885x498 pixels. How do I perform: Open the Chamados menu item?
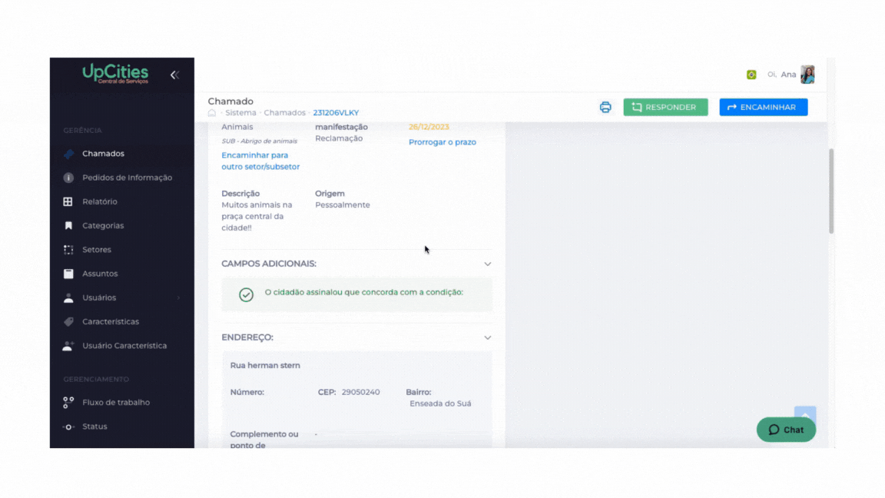pos(103,154)
